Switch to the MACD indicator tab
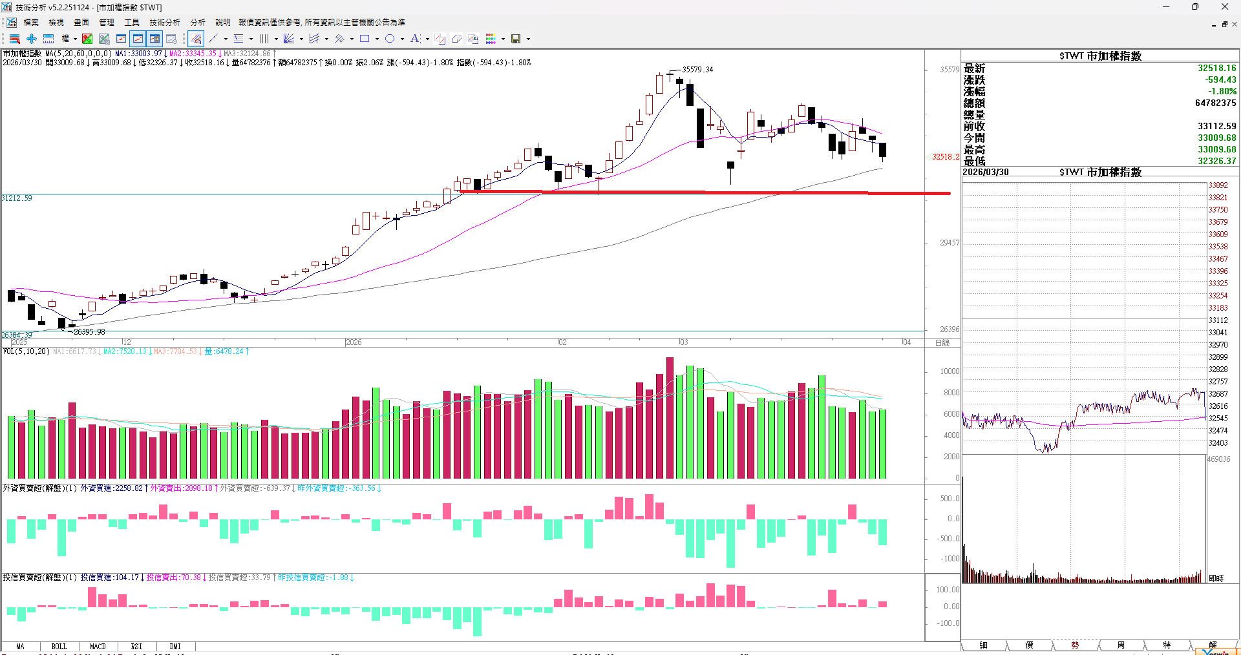 98,646
